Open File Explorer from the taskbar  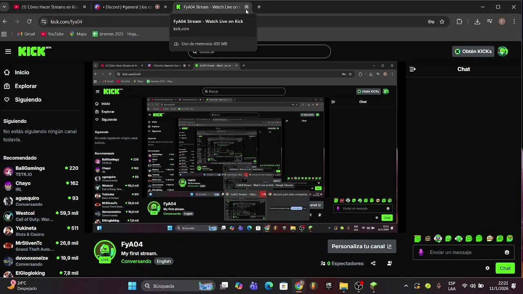[344, 286]
